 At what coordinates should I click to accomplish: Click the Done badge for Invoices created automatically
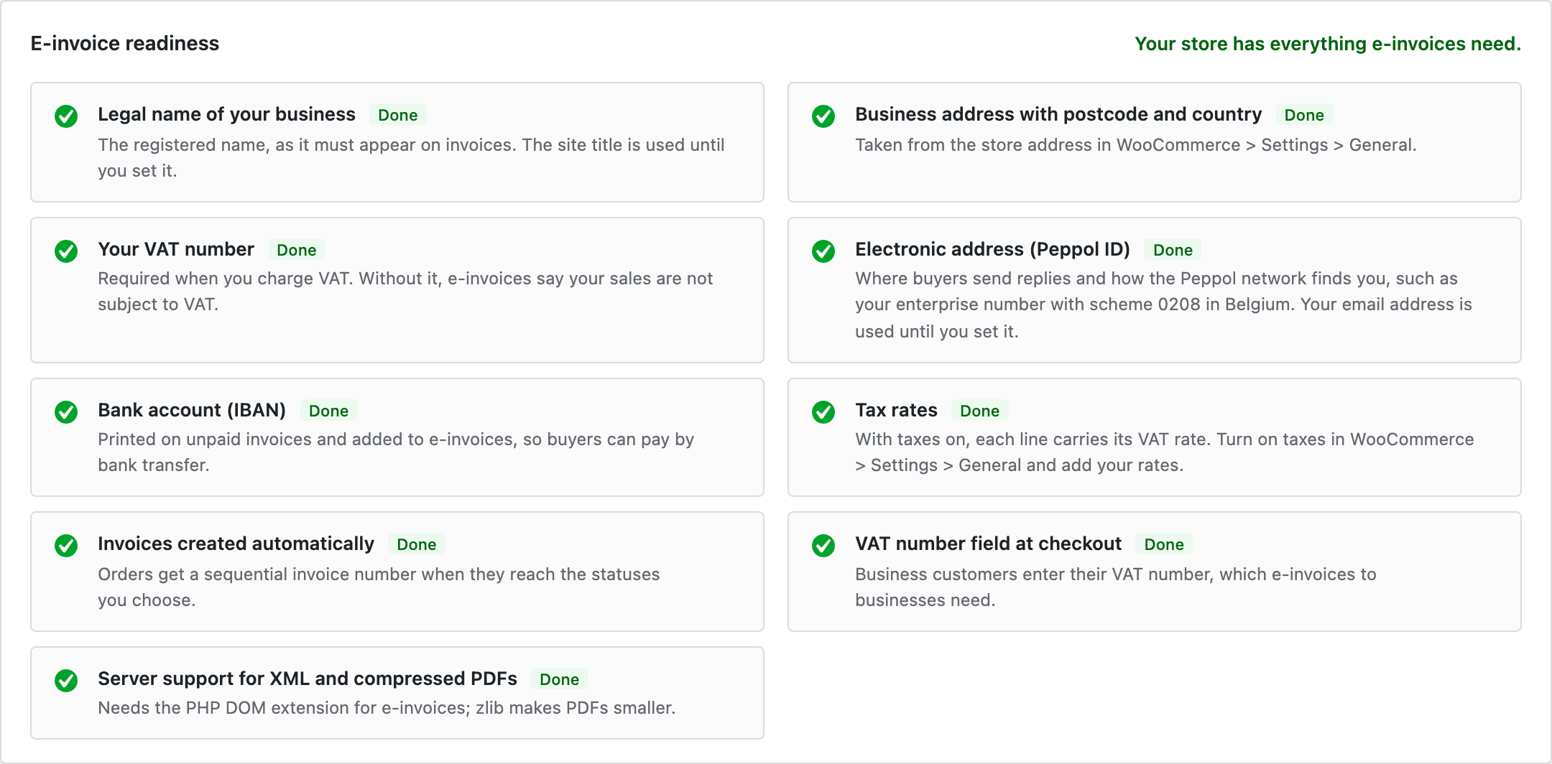pos(417,544)
